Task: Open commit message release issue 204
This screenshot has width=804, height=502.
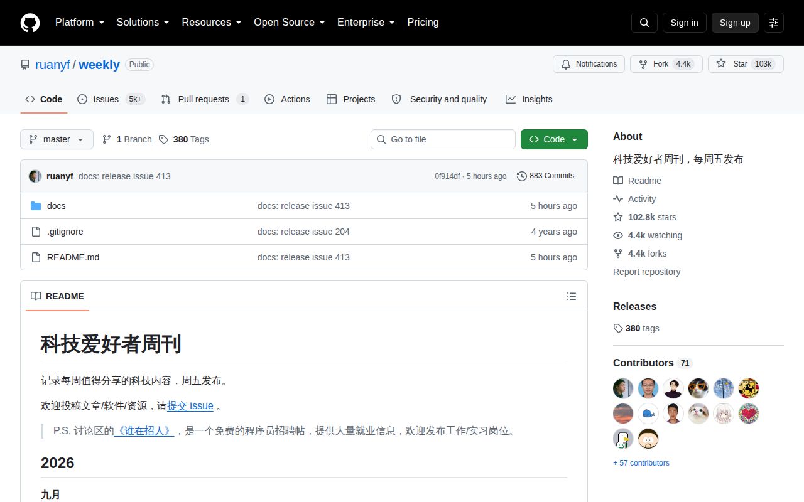Action: tap(303, 232)
